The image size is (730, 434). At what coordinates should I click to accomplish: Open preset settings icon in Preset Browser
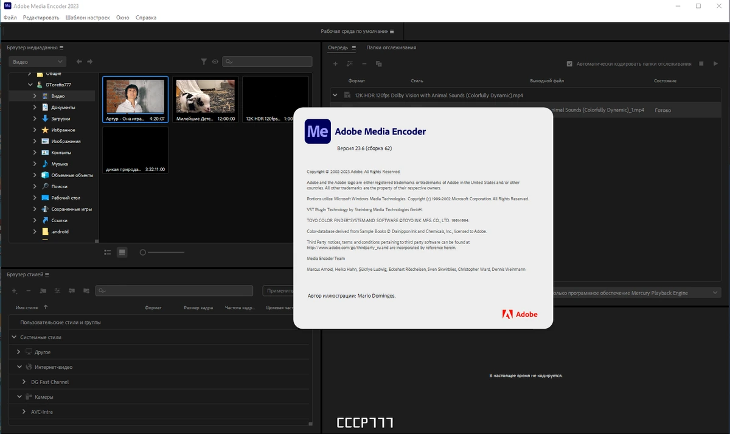point(58,291)
